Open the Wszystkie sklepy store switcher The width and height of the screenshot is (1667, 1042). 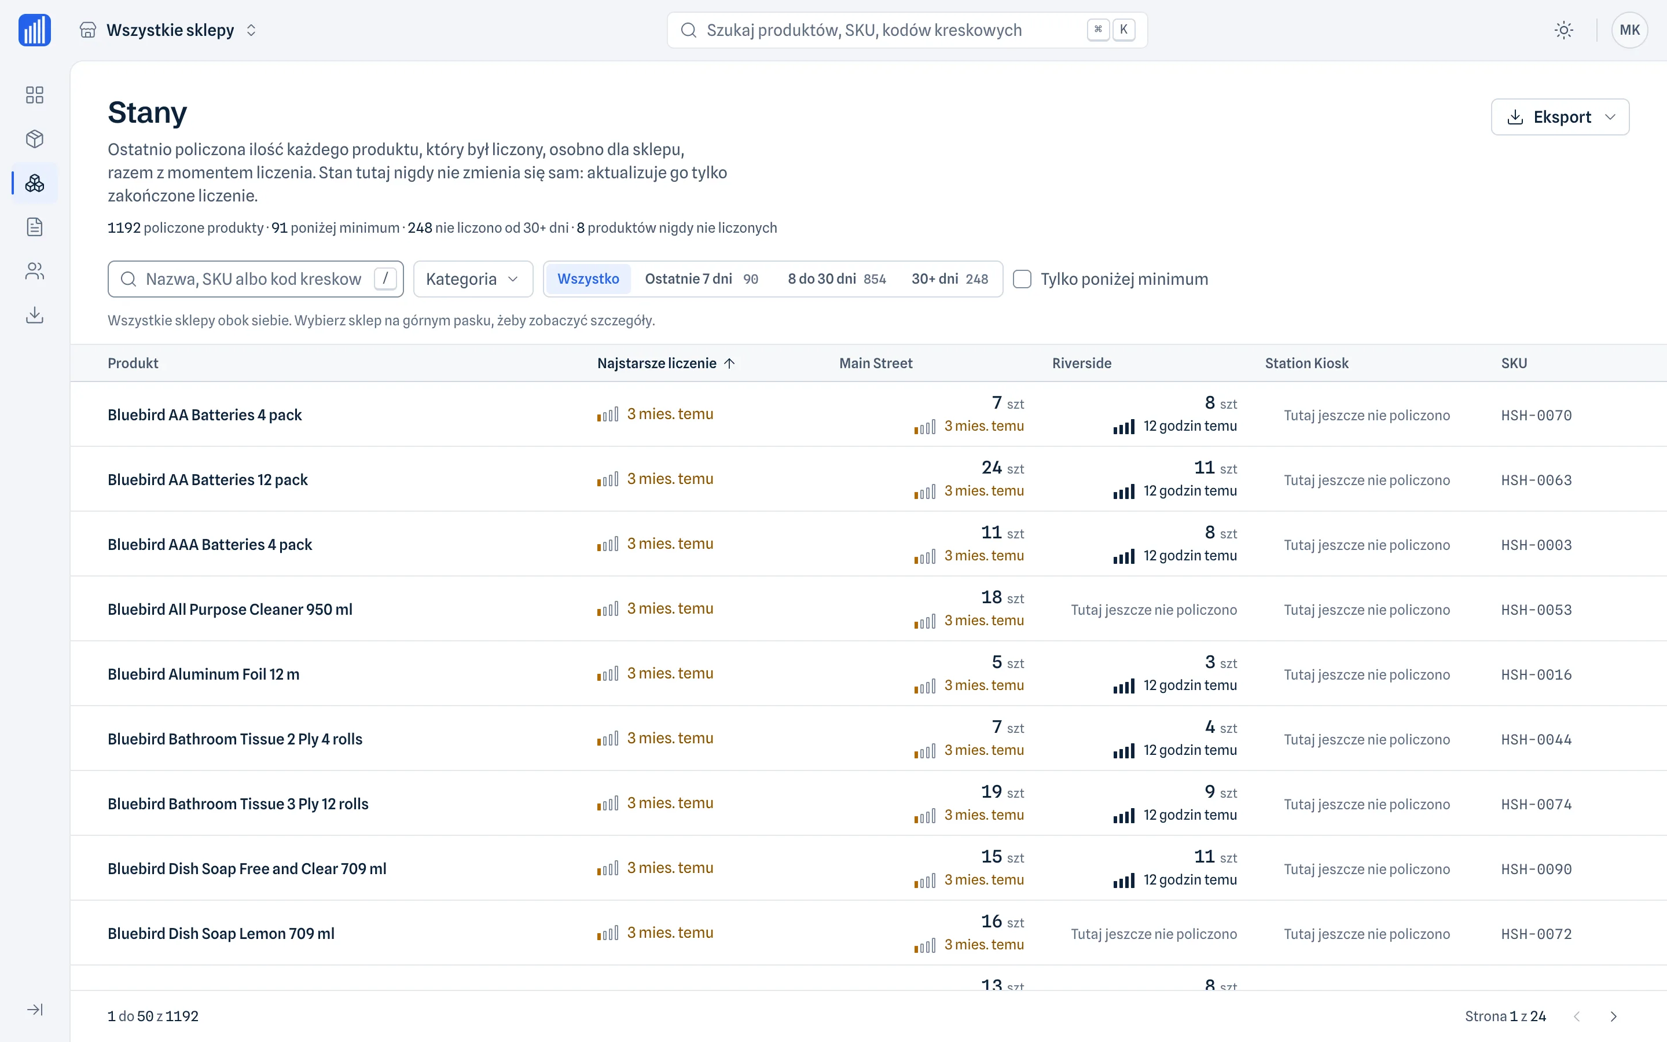[x=169, y=30]
